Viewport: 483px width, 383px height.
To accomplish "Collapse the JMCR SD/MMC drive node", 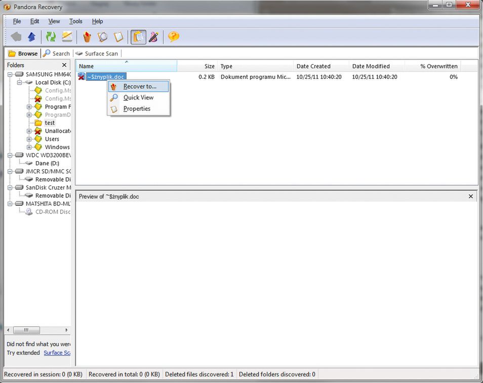I will [10, 171].
